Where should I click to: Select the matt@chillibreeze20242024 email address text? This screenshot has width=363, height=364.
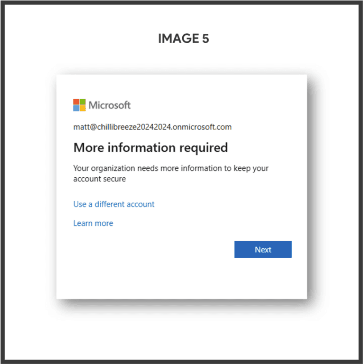(x=153, y=127)
